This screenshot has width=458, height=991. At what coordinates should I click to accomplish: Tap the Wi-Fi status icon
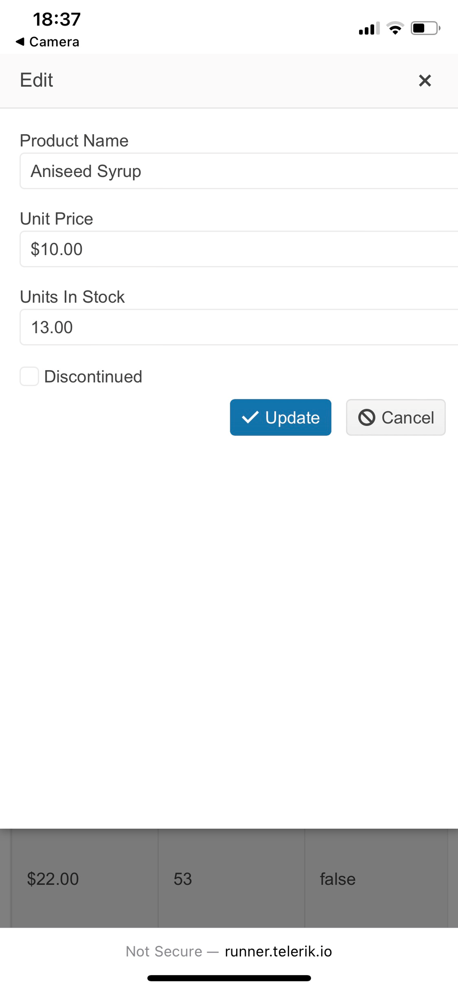click(x=395, y=28)
